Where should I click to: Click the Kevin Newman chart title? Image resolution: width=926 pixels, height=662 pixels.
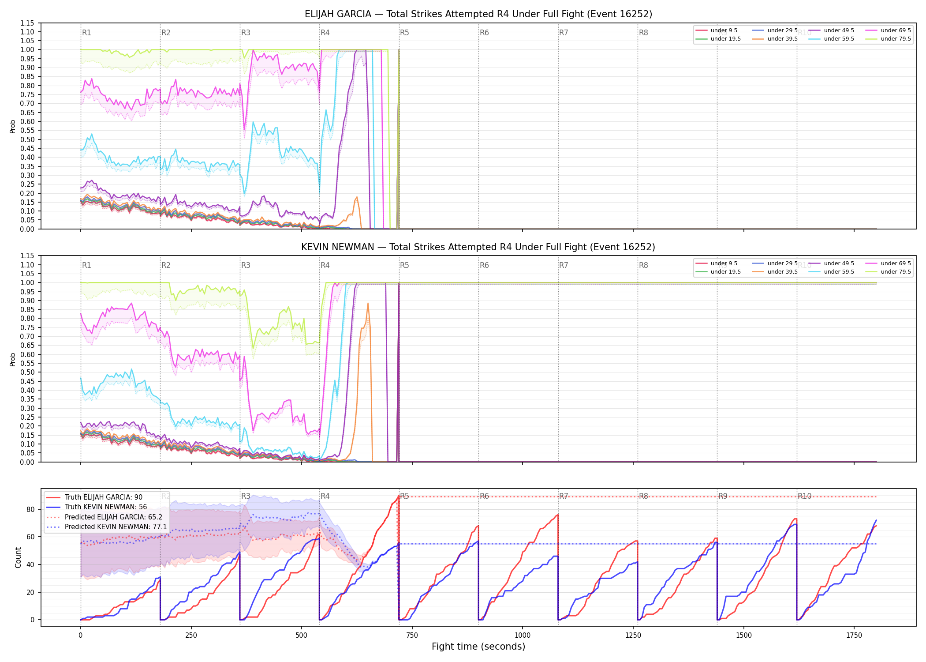click(478, 247)
